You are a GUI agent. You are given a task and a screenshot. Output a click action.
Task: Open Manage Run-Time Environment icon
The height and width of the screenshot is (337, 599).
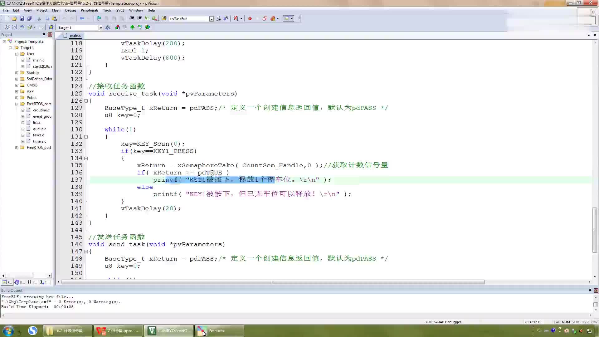click(x=132, y=27)
